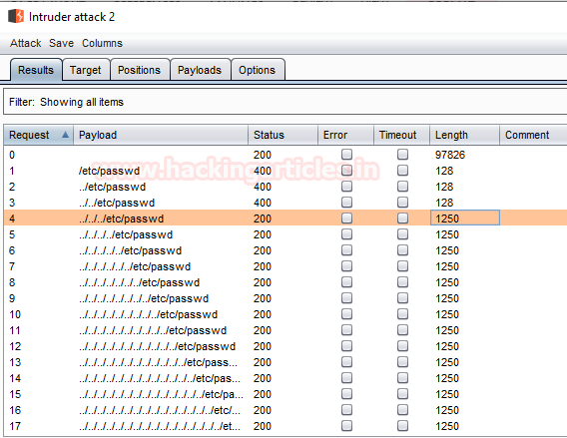Switch to the Results tab
The width and height of the screenshot is (567, 438).
point(36,70)
